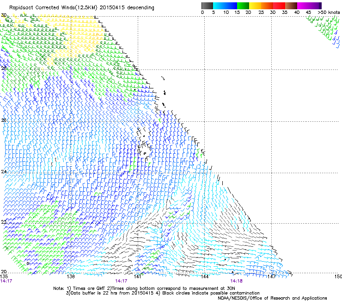342x301 pixels.
Task: Click the legend scale label '5'
Action: coord(214,13)
